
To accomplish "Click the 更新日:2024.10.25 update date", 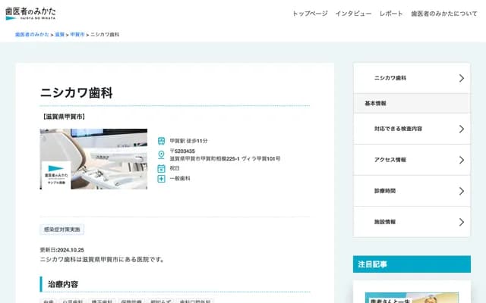I will (62, 250).
